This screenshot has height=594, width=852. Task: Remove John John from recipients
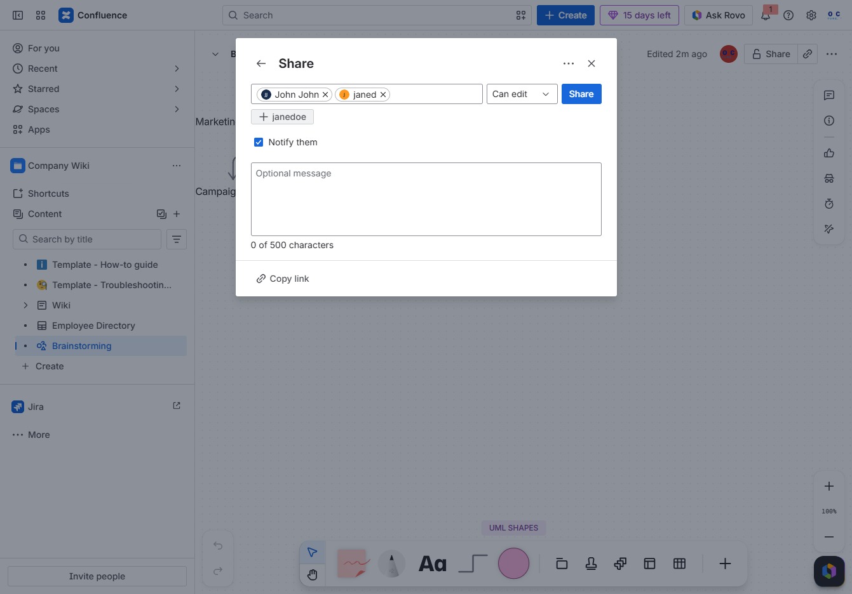(325, 95)
